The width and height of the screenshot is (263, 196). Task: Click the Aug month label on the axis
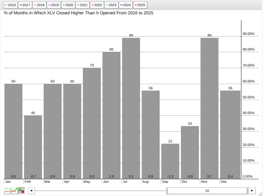145,182
